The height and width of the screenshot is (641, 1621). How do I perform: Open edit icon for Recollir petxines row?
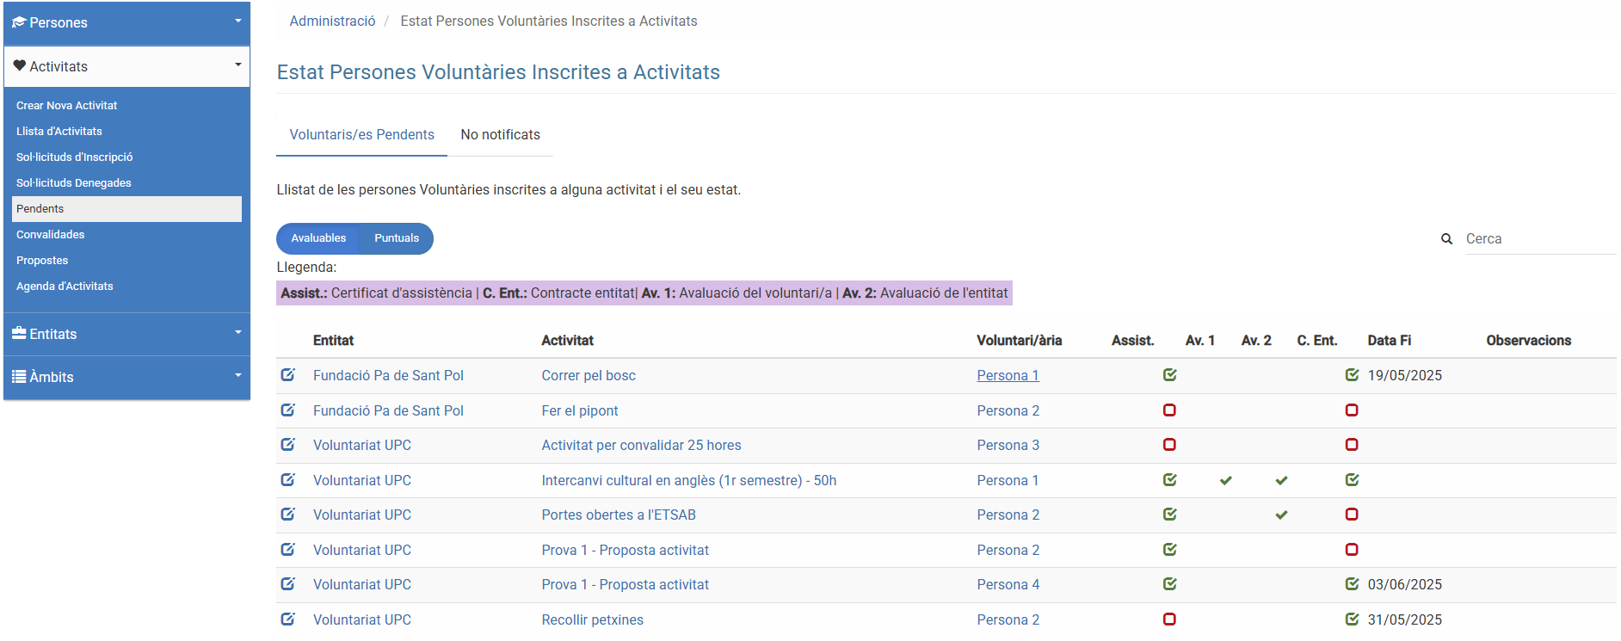[288, 619]
